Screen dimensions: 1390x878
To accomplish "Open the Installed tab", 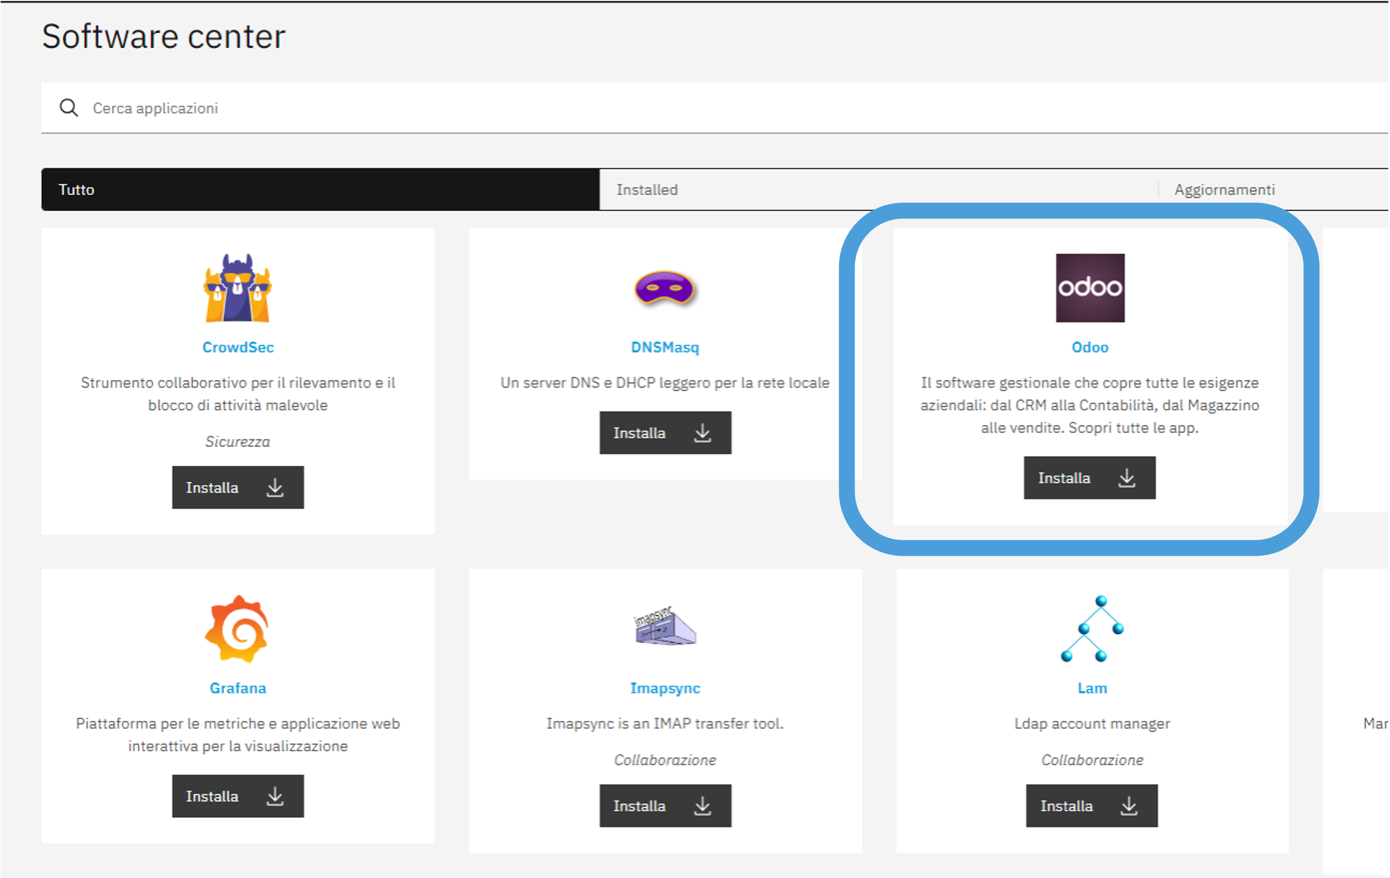I will pos(879,189).
